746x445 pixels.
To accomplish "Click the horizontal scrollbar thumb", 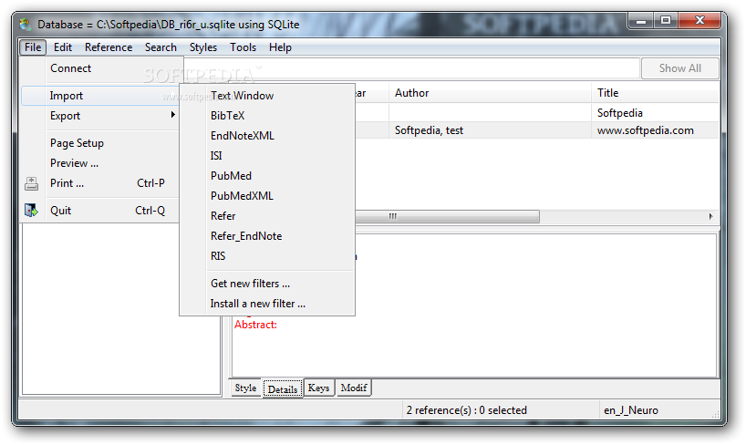I will (447, 216).
